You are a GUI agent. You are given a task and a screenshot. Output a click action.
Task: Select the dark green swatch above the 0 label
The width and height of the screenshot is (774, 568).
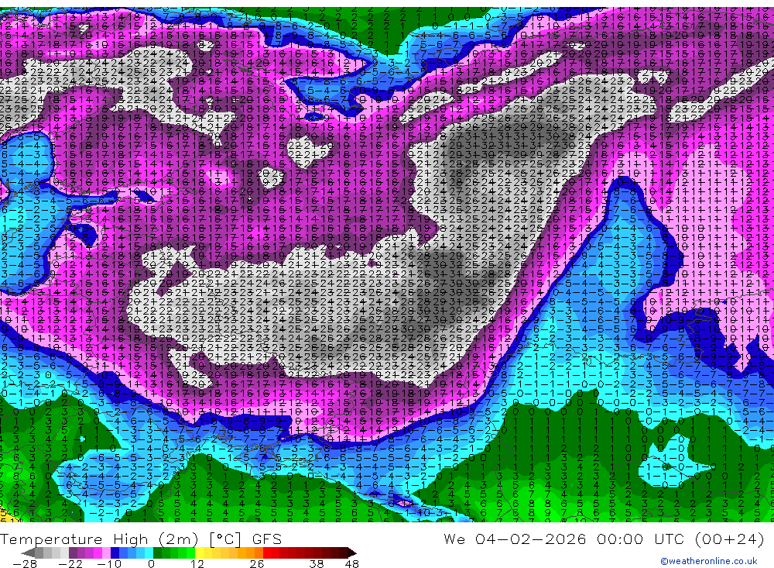(157, 553)
